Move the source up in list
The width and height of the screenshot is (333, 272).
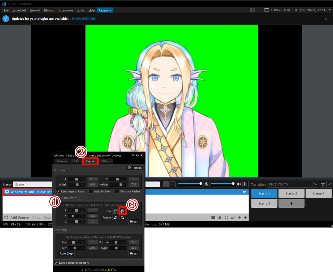tap(245, 217)
